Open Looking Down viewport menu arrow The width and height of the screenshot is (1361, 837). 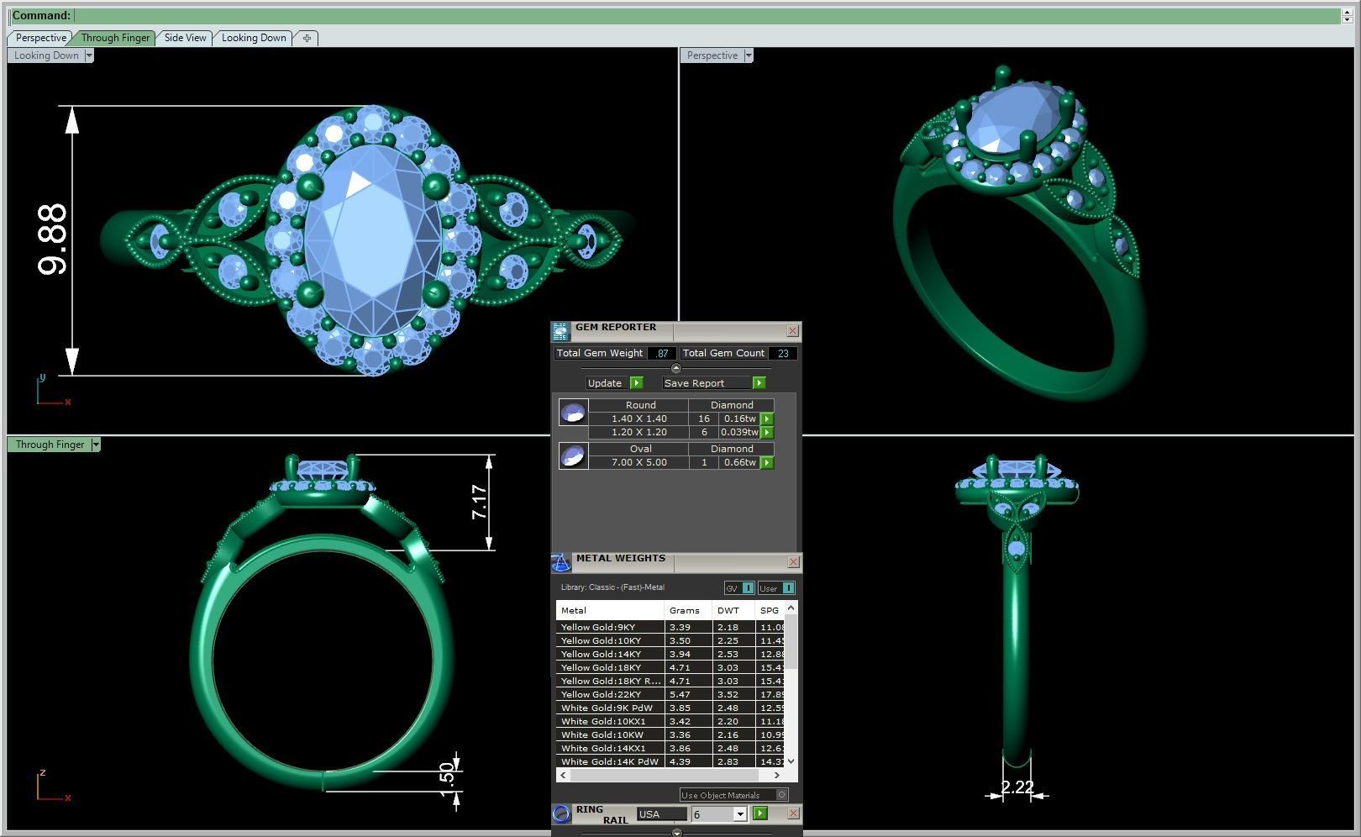click(x=89, y=55)
